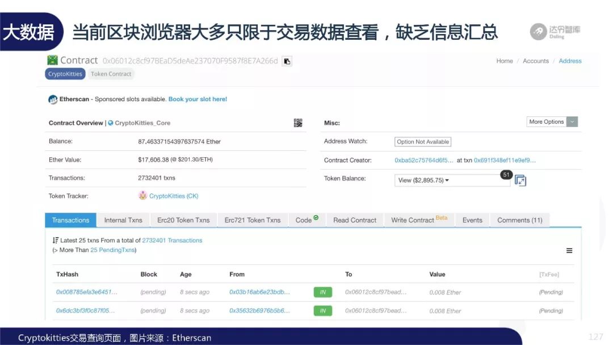Viewport: 613px width, 345px height.
Task: Open the Accounts breadcrumb link
Action: [536, 61]
